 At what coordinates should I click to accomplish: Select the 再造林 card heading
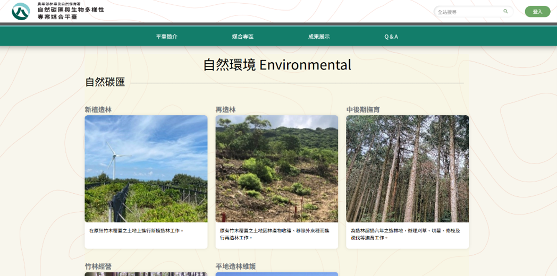225,109
